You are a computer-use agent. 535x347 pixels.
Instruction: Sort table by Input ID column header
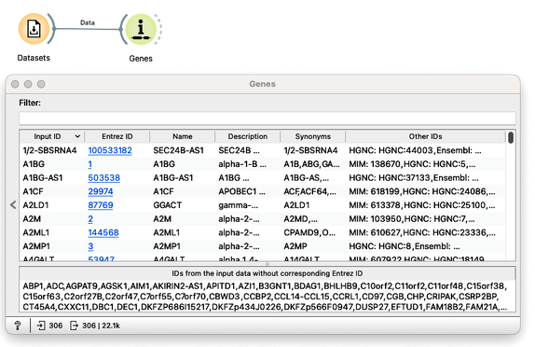pos(52,136)
